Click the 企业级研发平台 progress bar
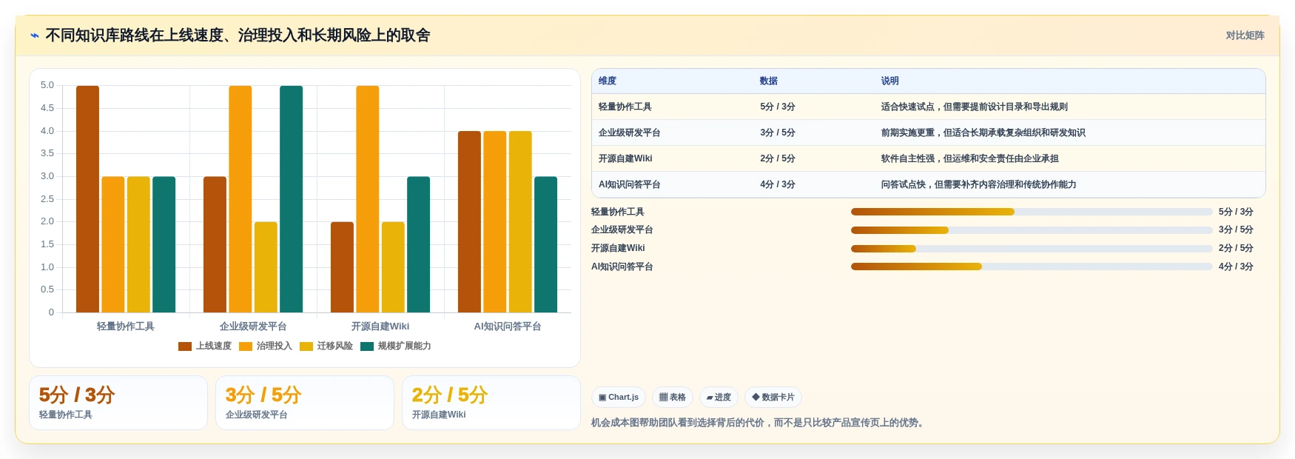 tap(1032, 230)
